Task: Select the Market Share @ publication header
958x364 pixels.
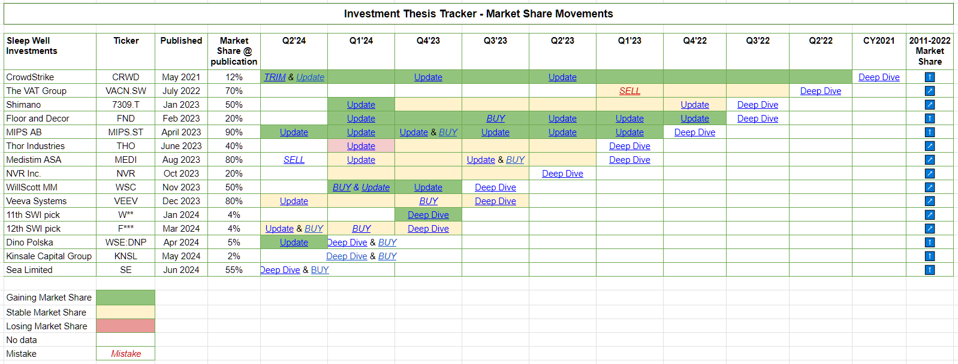Action: click(x=234, y=51)
